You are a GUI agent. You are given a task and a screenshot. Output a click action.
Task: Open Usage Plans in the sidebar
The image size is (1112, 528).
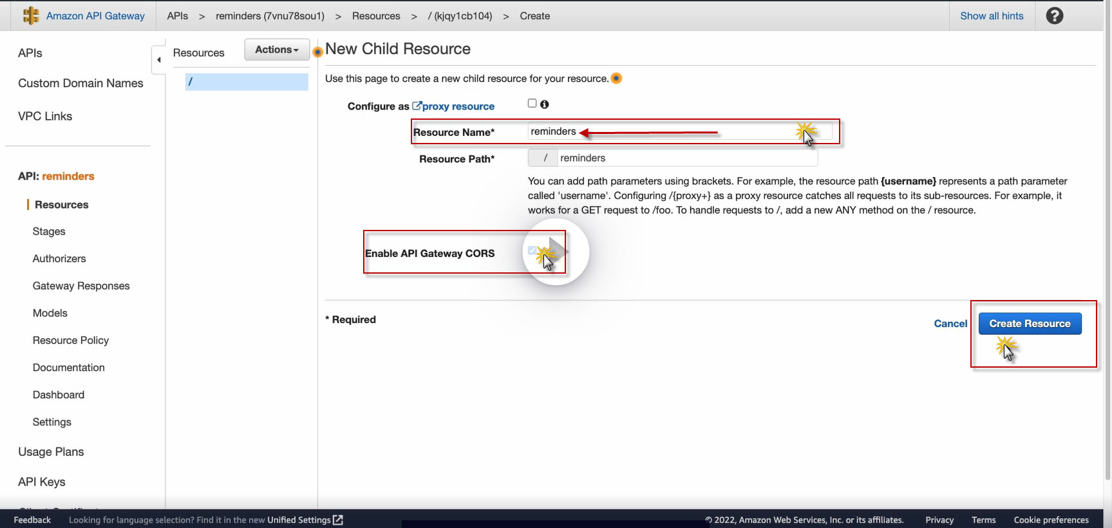(x=51, y=451)
